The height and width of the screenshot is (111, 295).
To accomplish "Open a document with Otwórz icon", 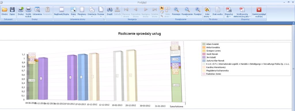I will 5,11.
